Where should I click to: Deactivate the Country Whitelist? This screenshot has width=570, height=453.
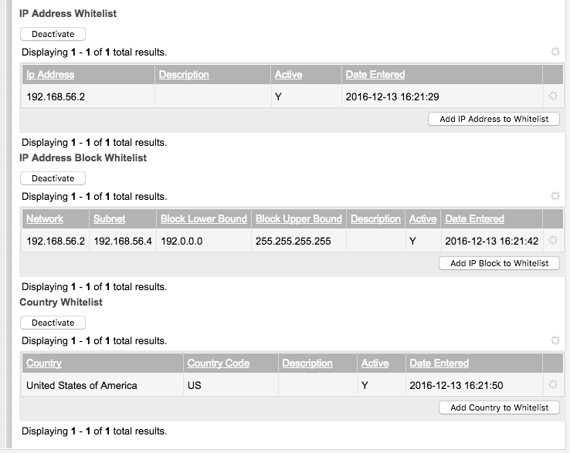(x=53, y=323)
